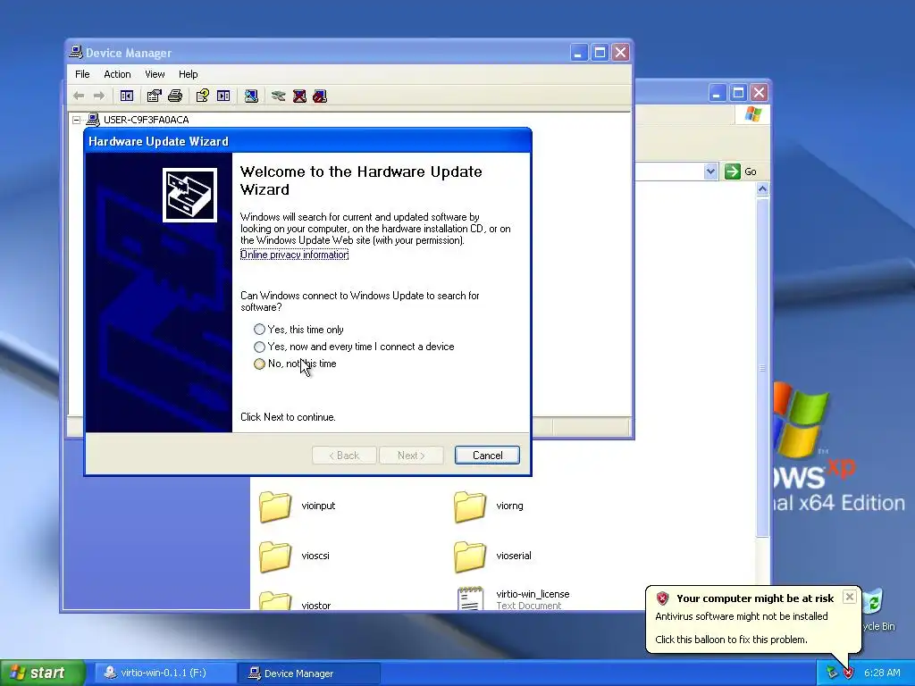Viewport: 915px width, 686px height.
Task: Click the vioserial folder name
Action: tap(514, 556)
